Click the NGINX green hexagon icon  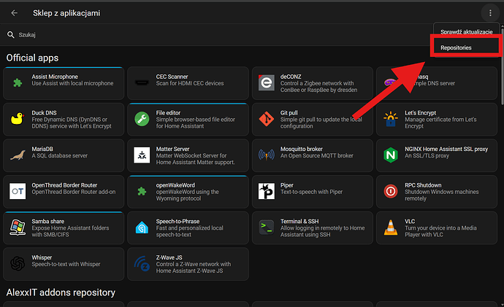click(391, 155)
